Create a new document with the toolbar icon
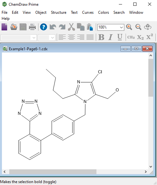 coord(4,27)
